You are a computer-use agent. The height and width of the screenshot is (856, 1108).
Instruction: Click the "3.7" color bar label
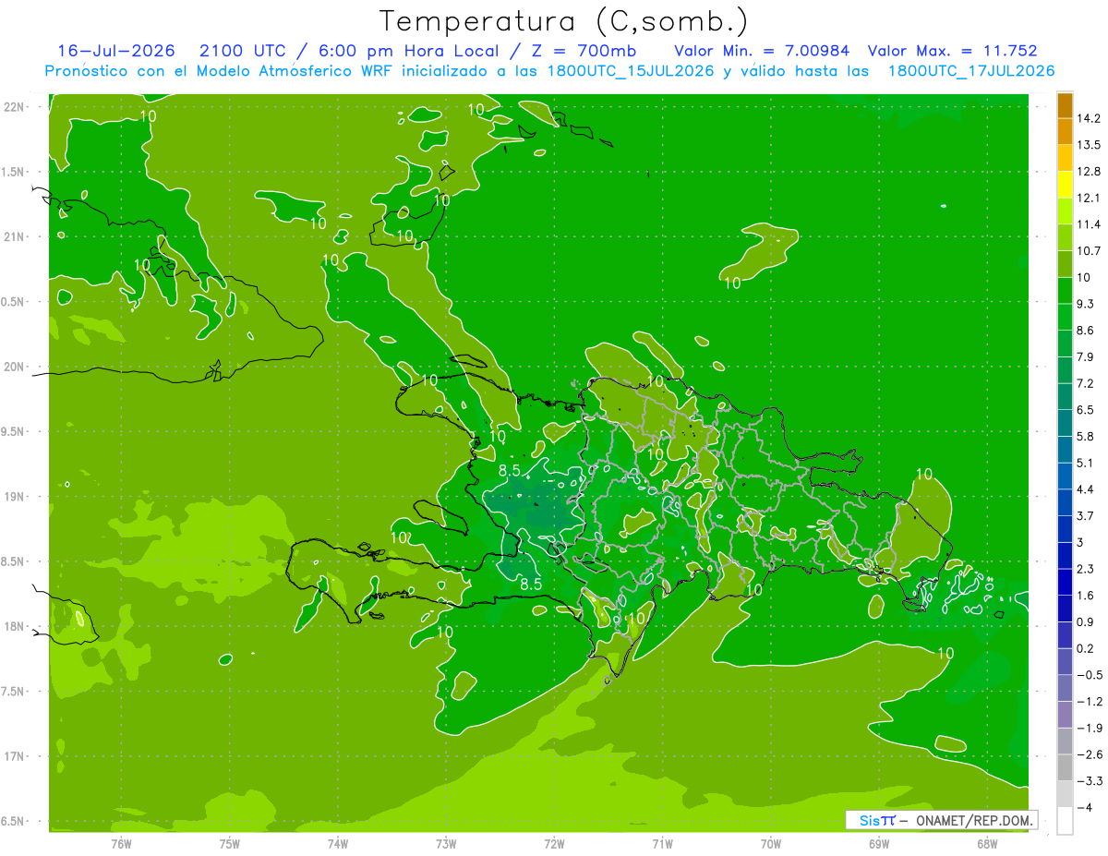click(x=1086, y=515)
